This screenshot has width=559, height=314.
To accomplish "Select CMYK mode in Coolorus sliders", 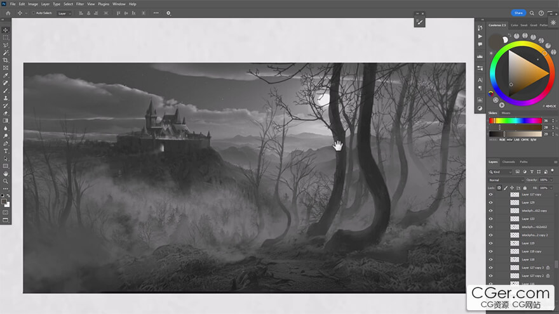I will click(525, 140).
